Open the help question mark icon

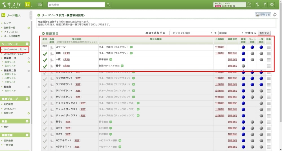tap(265, 4)
